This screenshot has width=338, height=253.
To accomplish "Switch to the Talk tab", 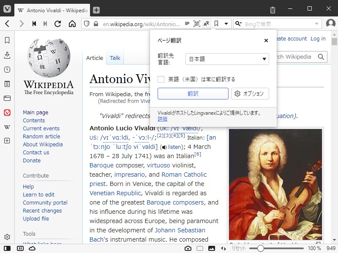I will 115,58.
